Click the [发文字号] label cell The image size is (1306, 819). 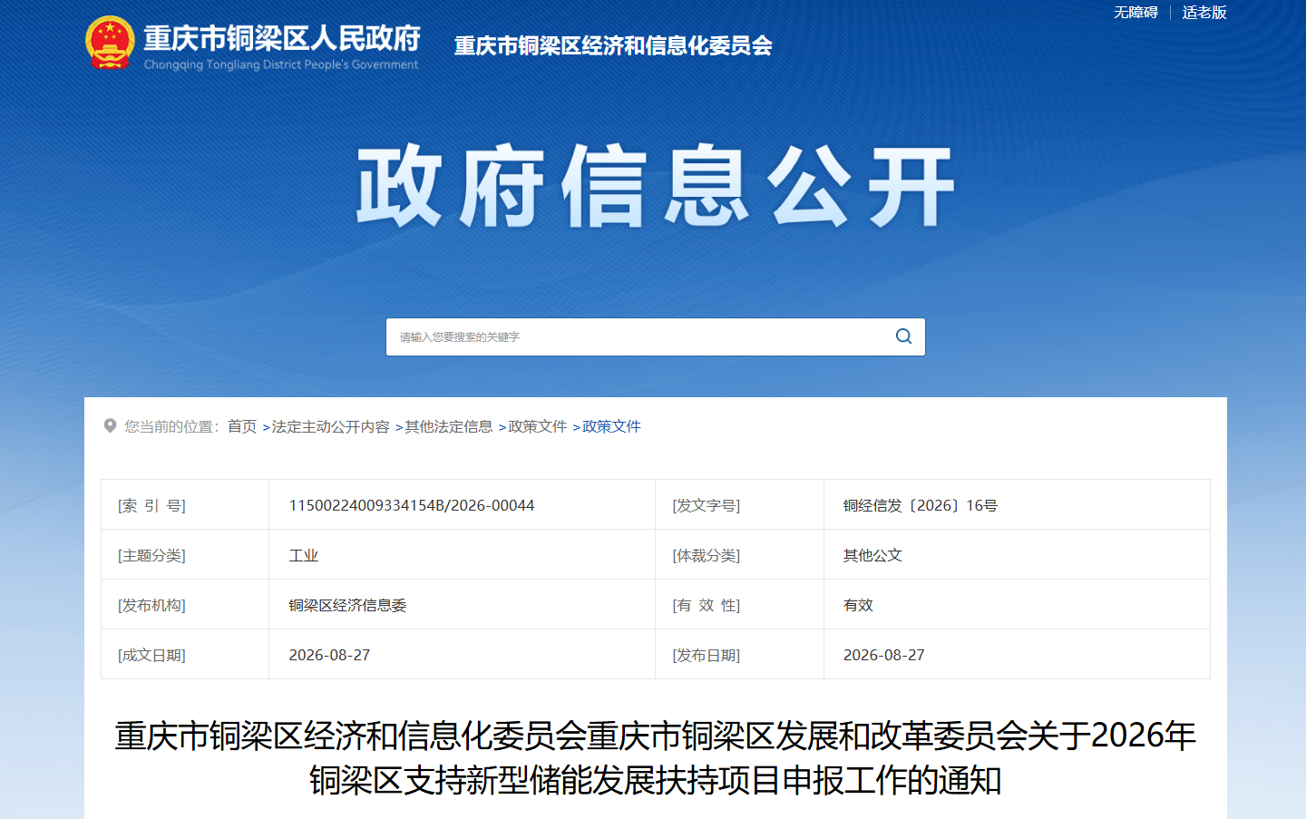click(x=739, y=505)
